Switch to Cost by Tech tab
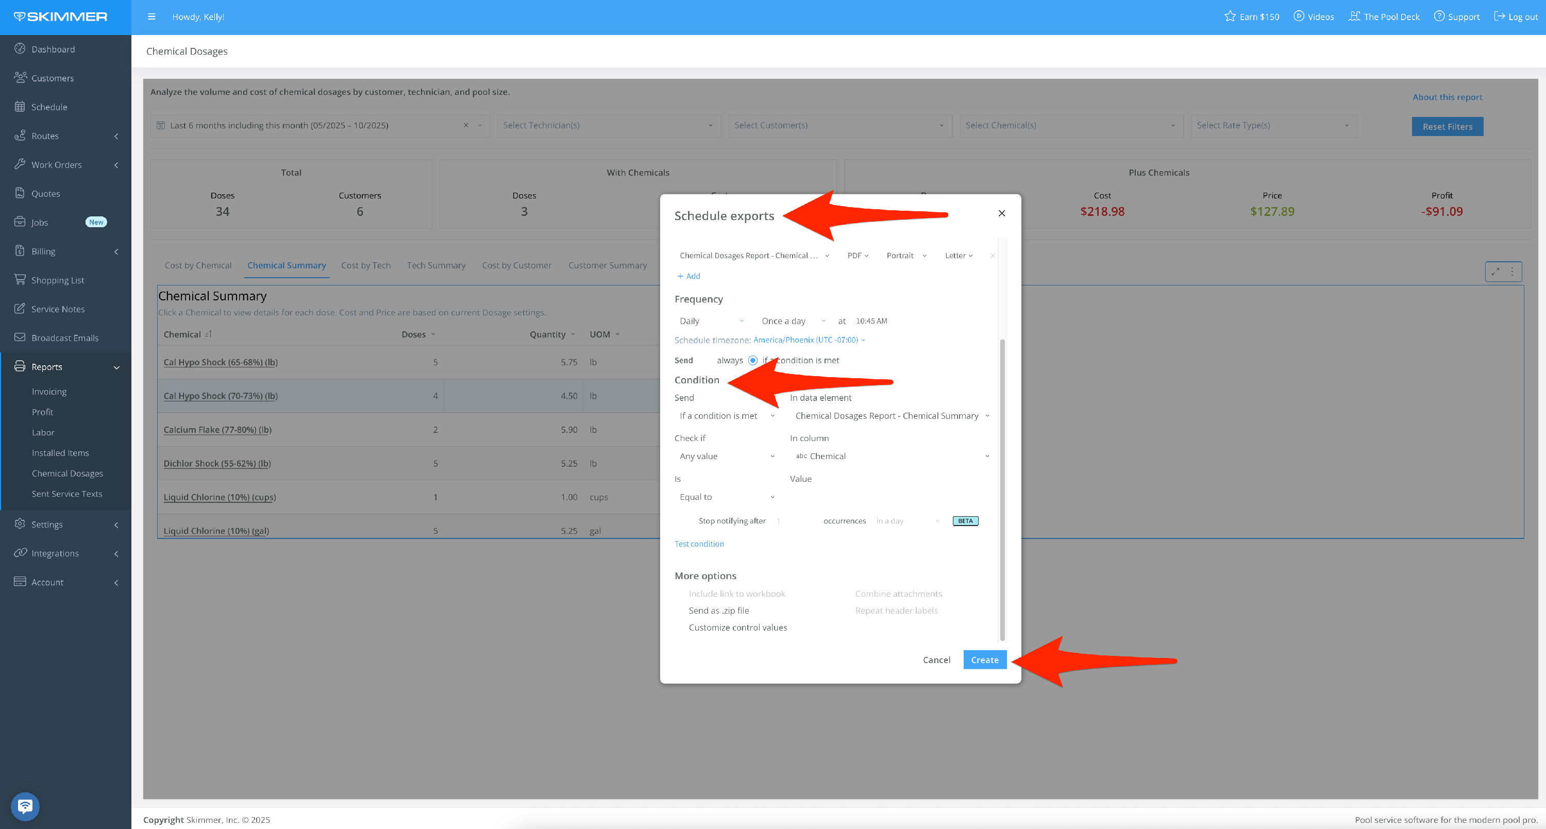Screen dimensions: 1546x829 coord(365,265)
